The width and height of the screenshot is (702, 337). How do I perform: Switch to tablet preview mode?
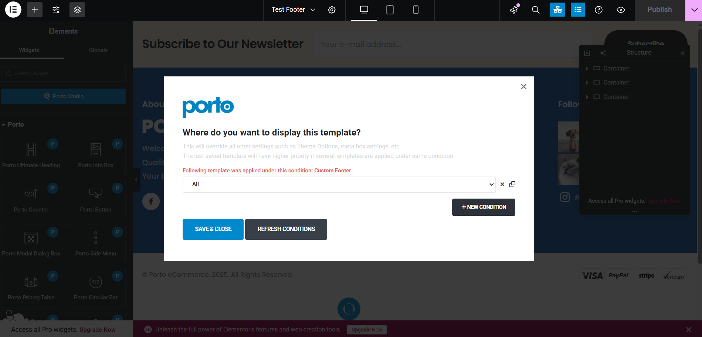click(390, 10)
